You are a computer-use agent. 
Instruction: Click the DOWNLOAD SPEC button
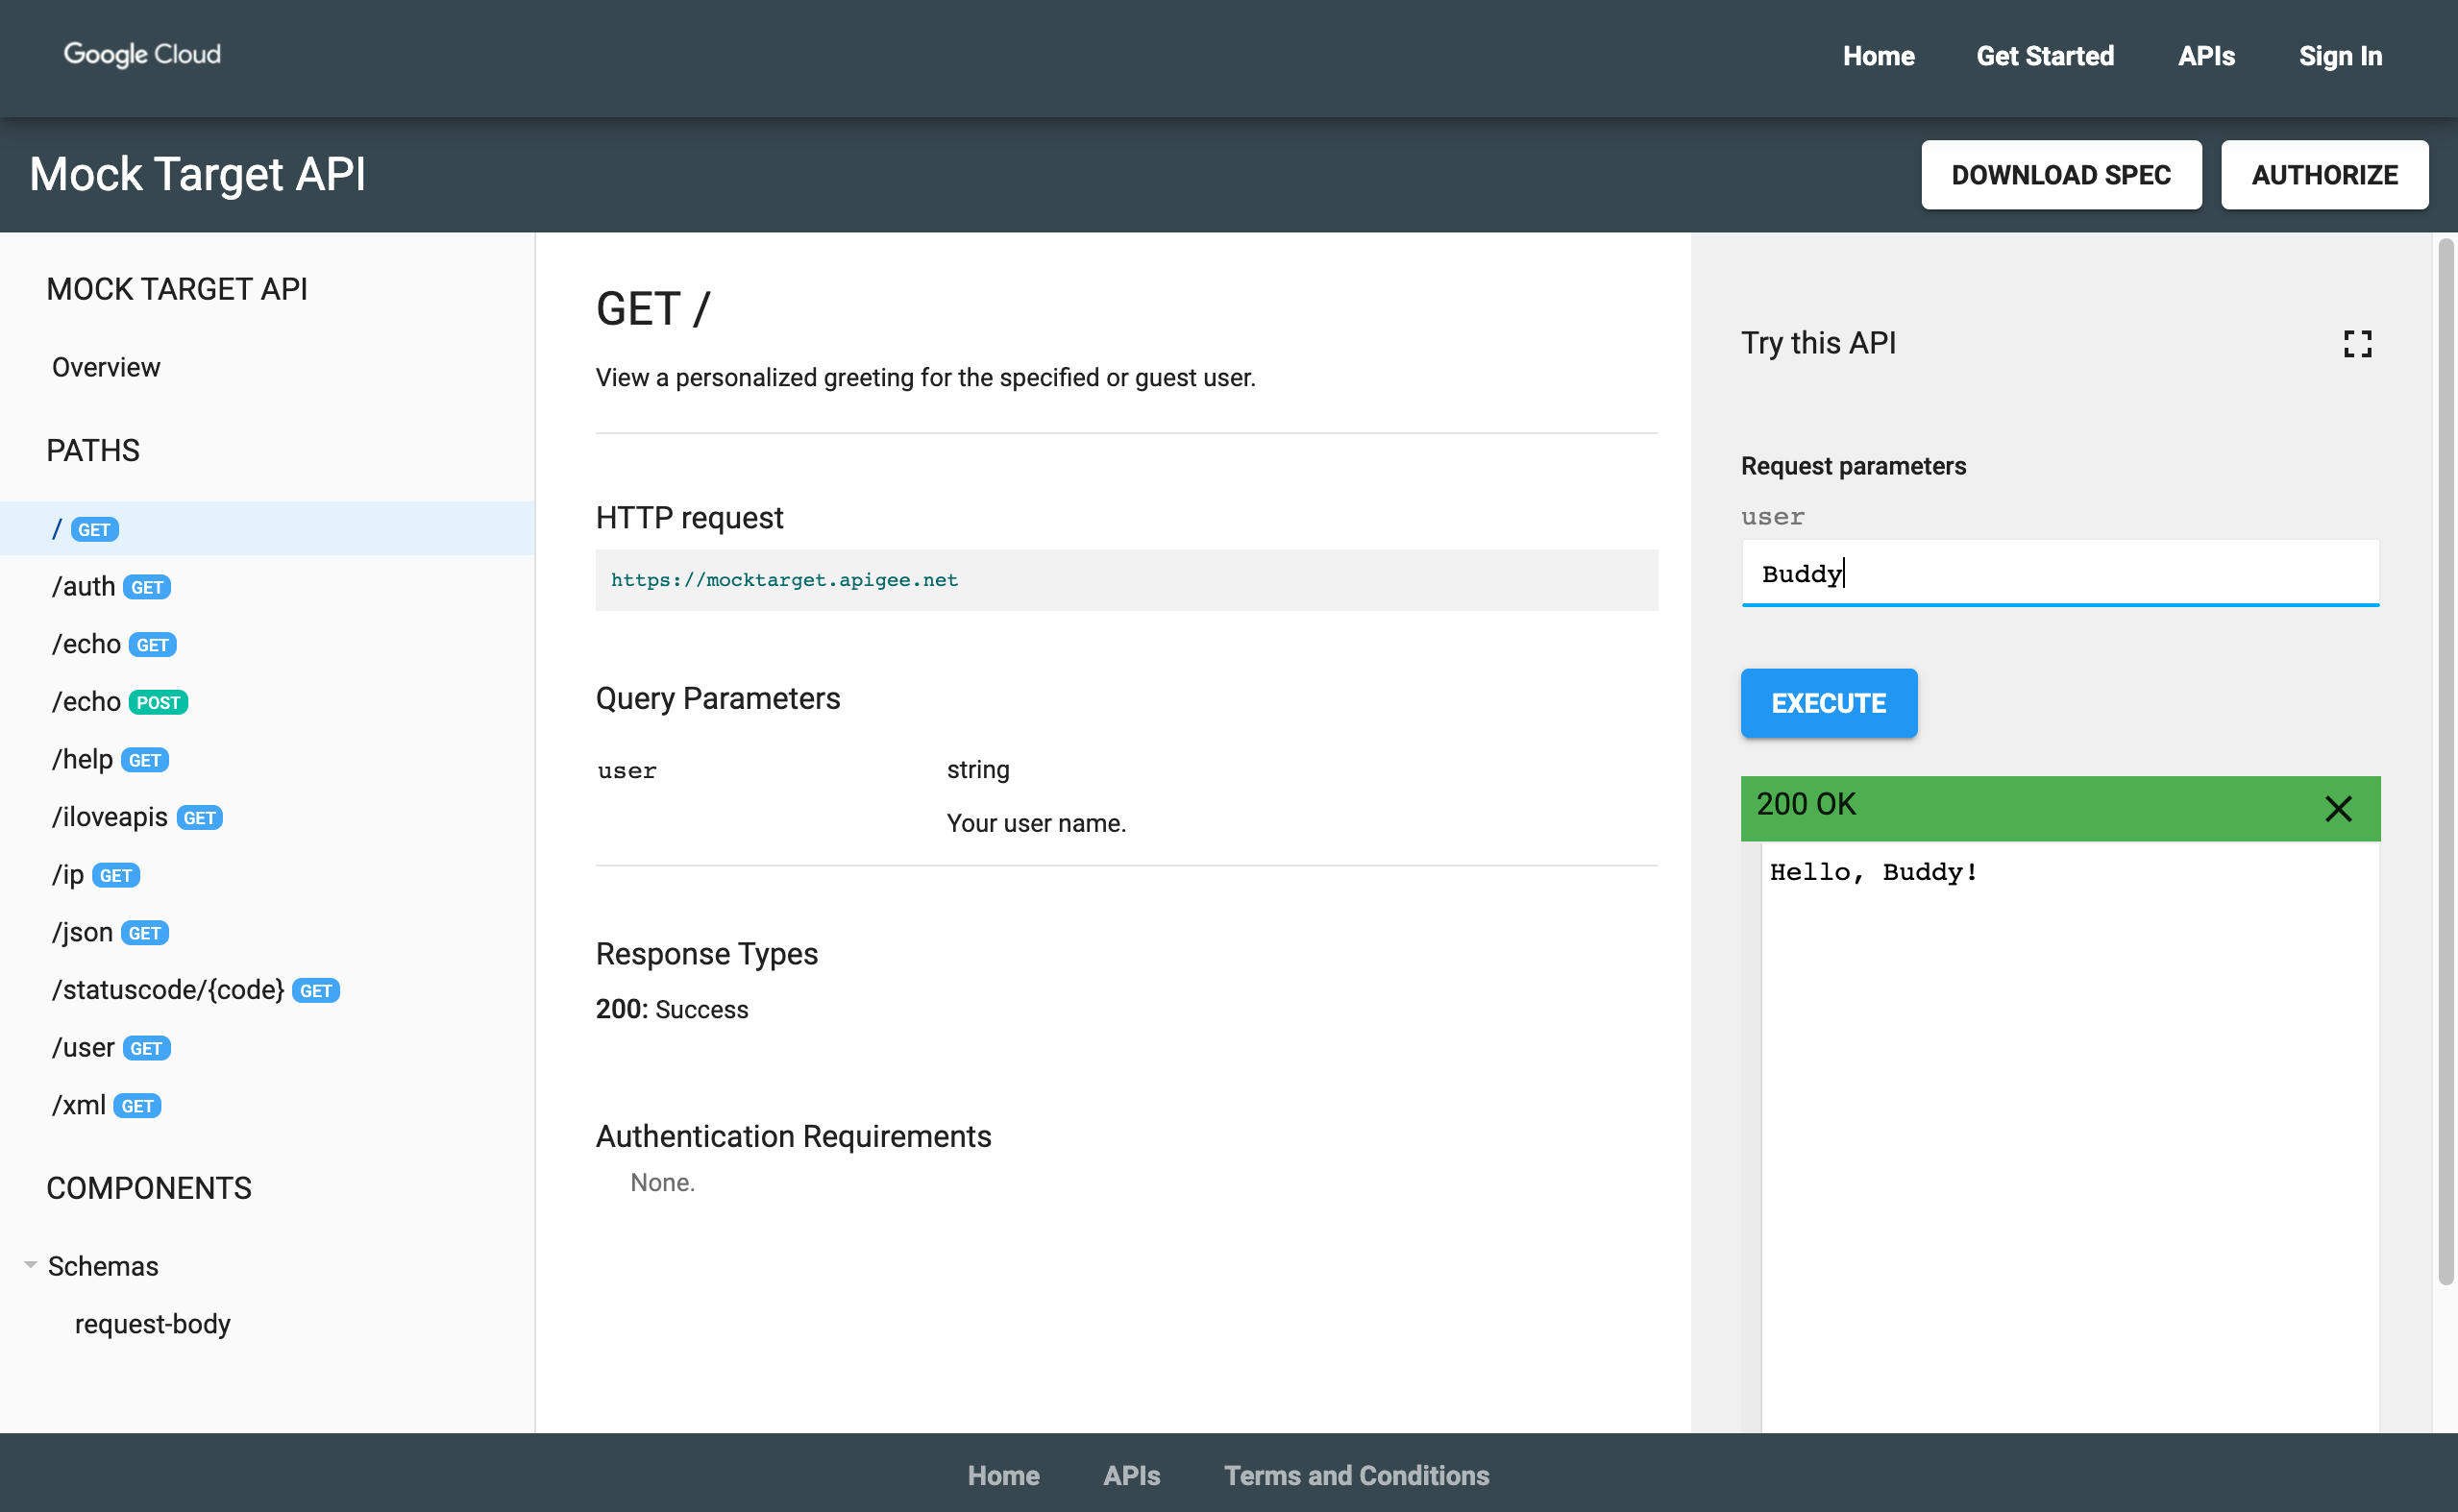coord(2061,174)
